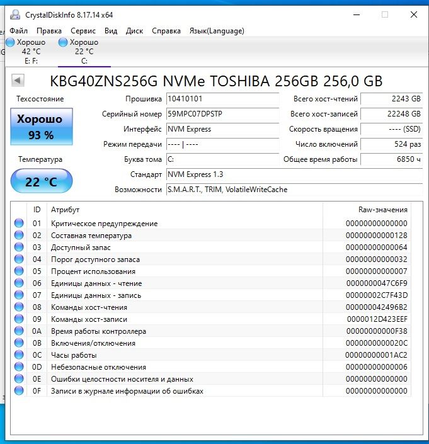The image size is (429, 444).
Task: Open the Сервис menu
Action: [x=83, y=31]
